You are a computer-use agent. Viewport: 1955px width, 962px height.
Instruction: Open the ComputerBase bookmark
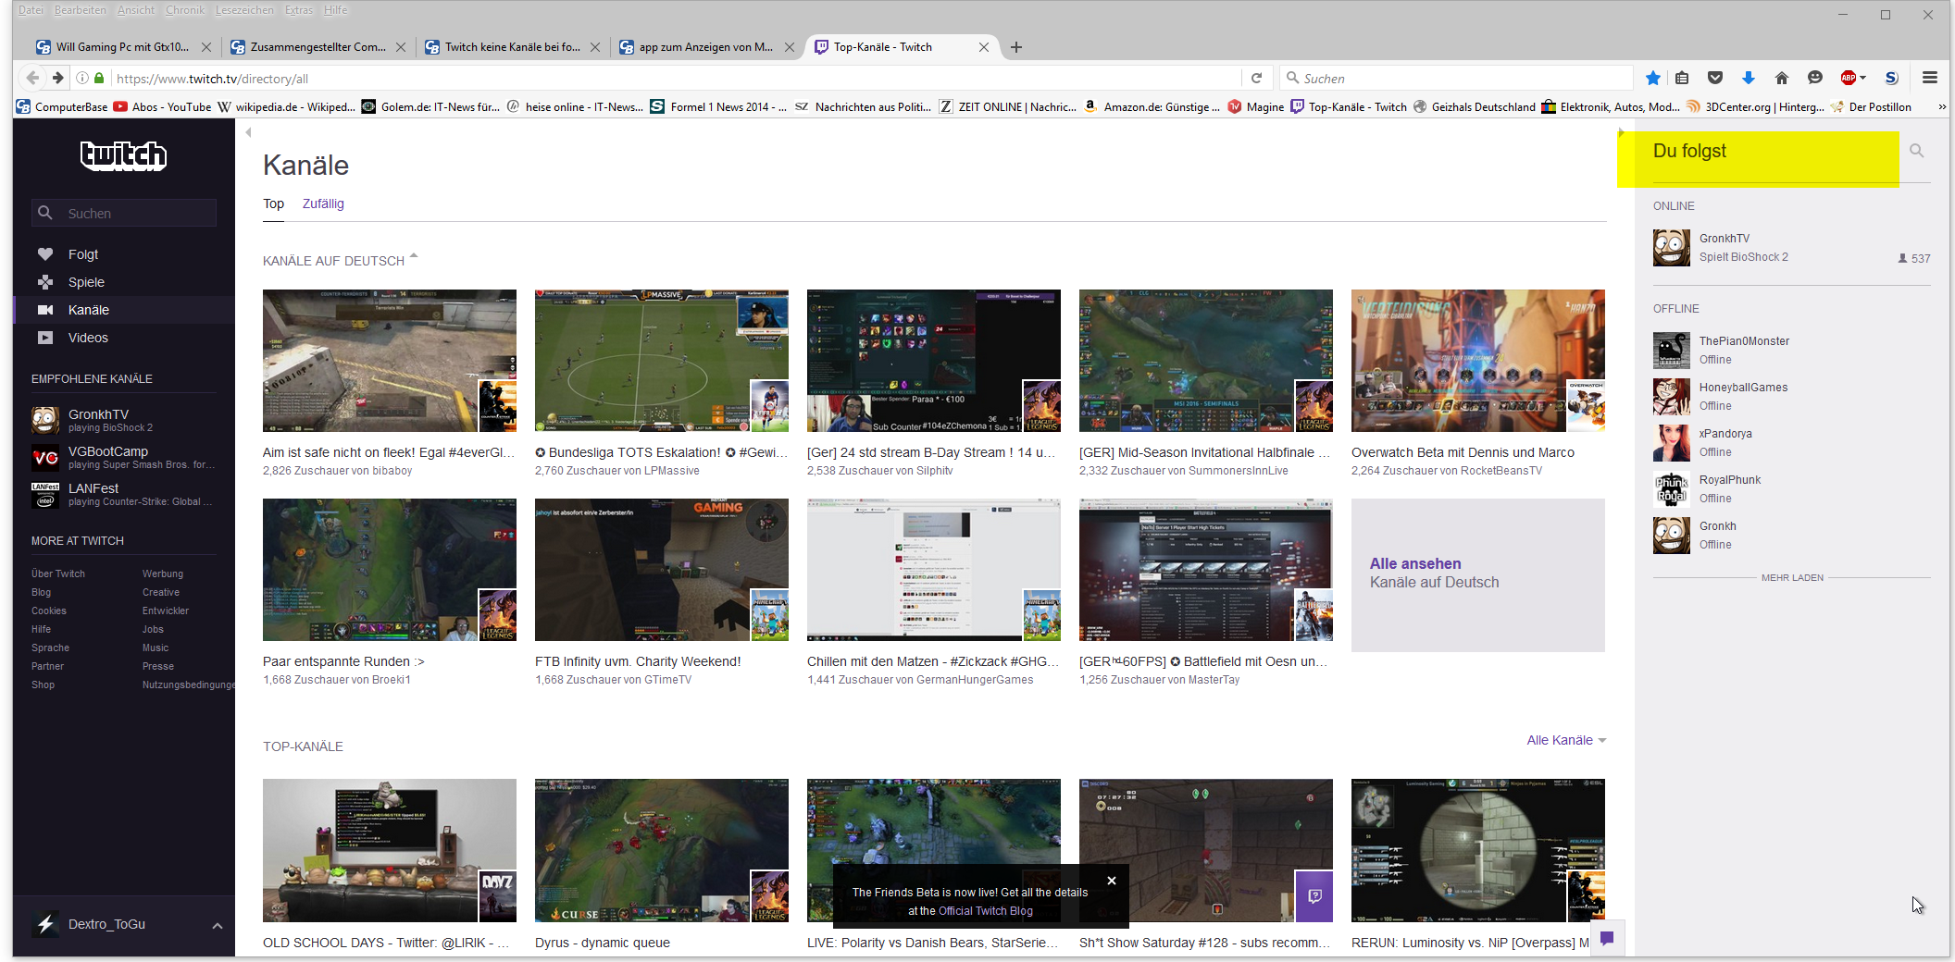click(x=62, y=107)
